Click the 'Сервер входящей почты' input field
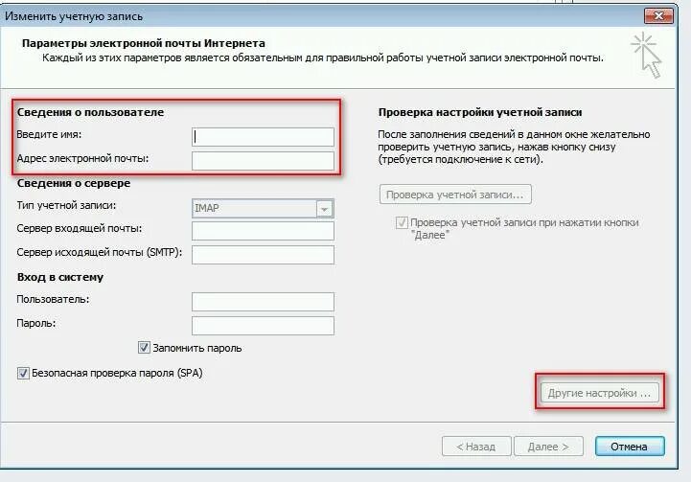The height and width of the screenshot is (482, 691). (263, 231)
